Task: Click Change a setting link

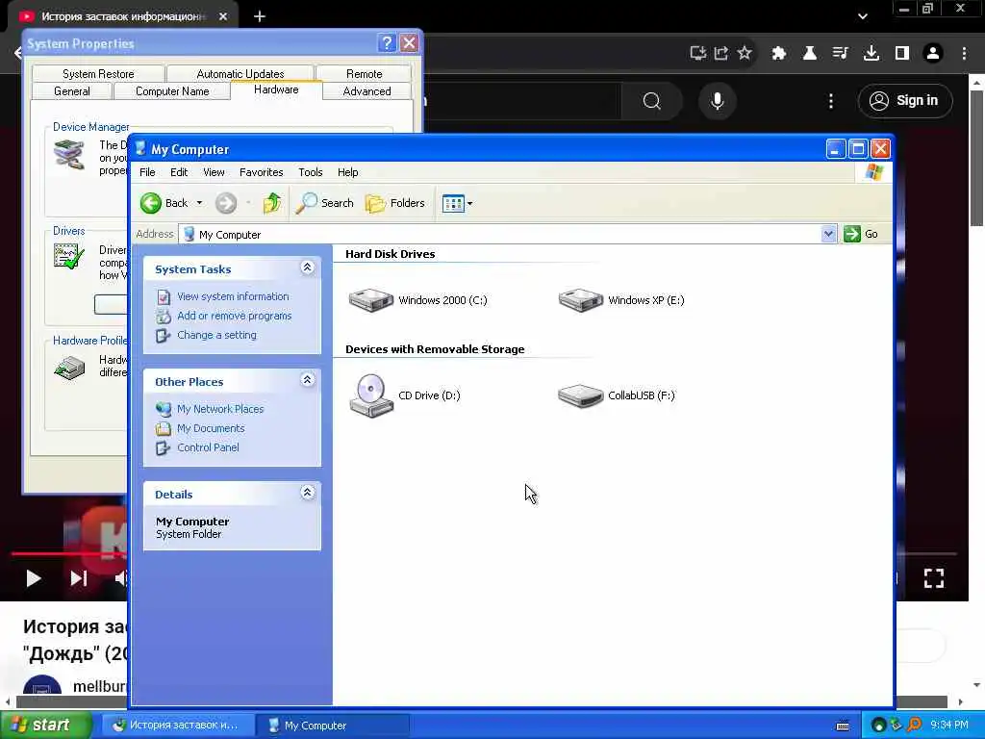Action: [216, 335]
